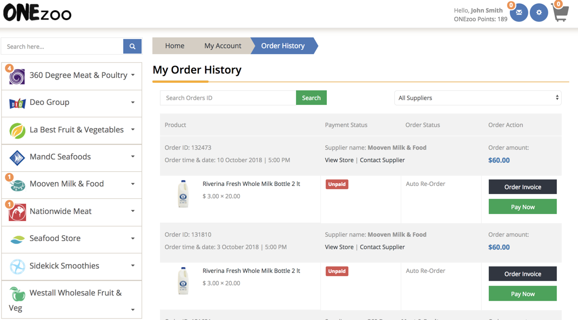Click View Store for order 132473

tap(339, 160)
